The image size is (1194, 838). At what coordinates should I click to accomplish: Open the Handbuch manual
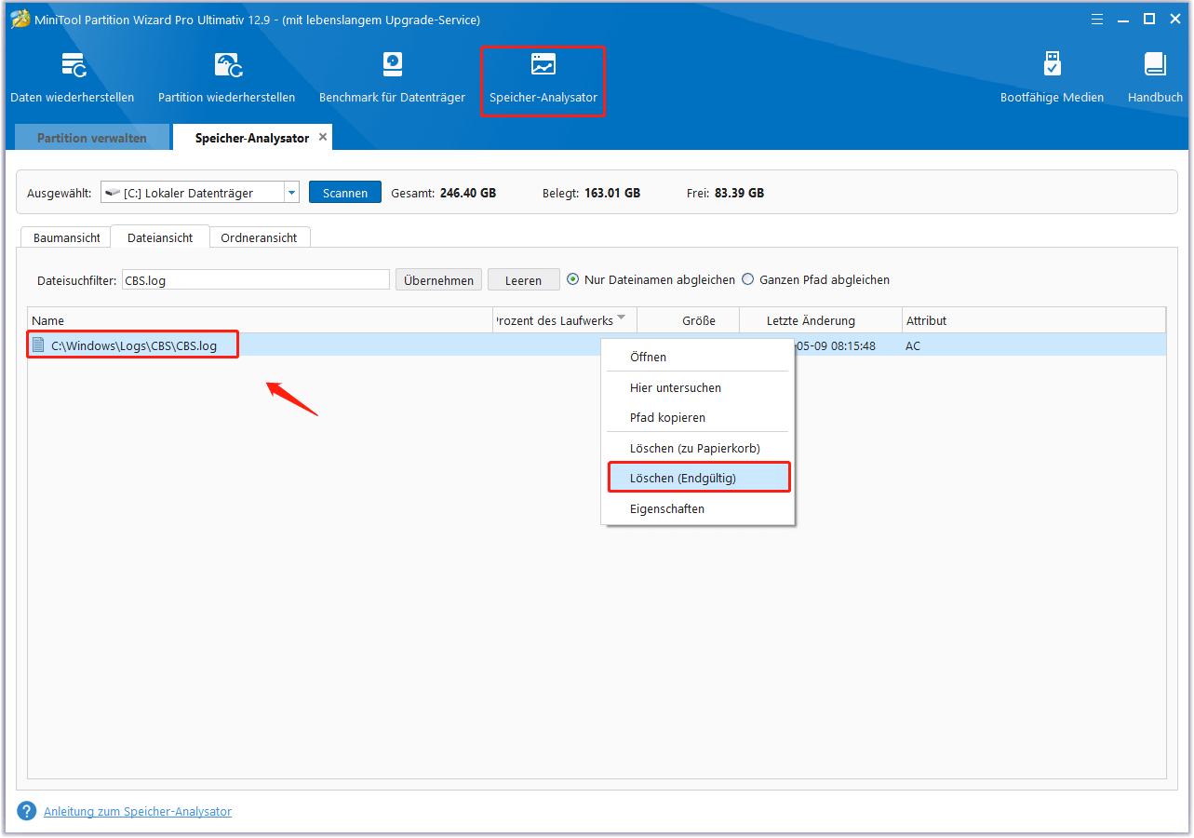click(x=1155, y=78)
